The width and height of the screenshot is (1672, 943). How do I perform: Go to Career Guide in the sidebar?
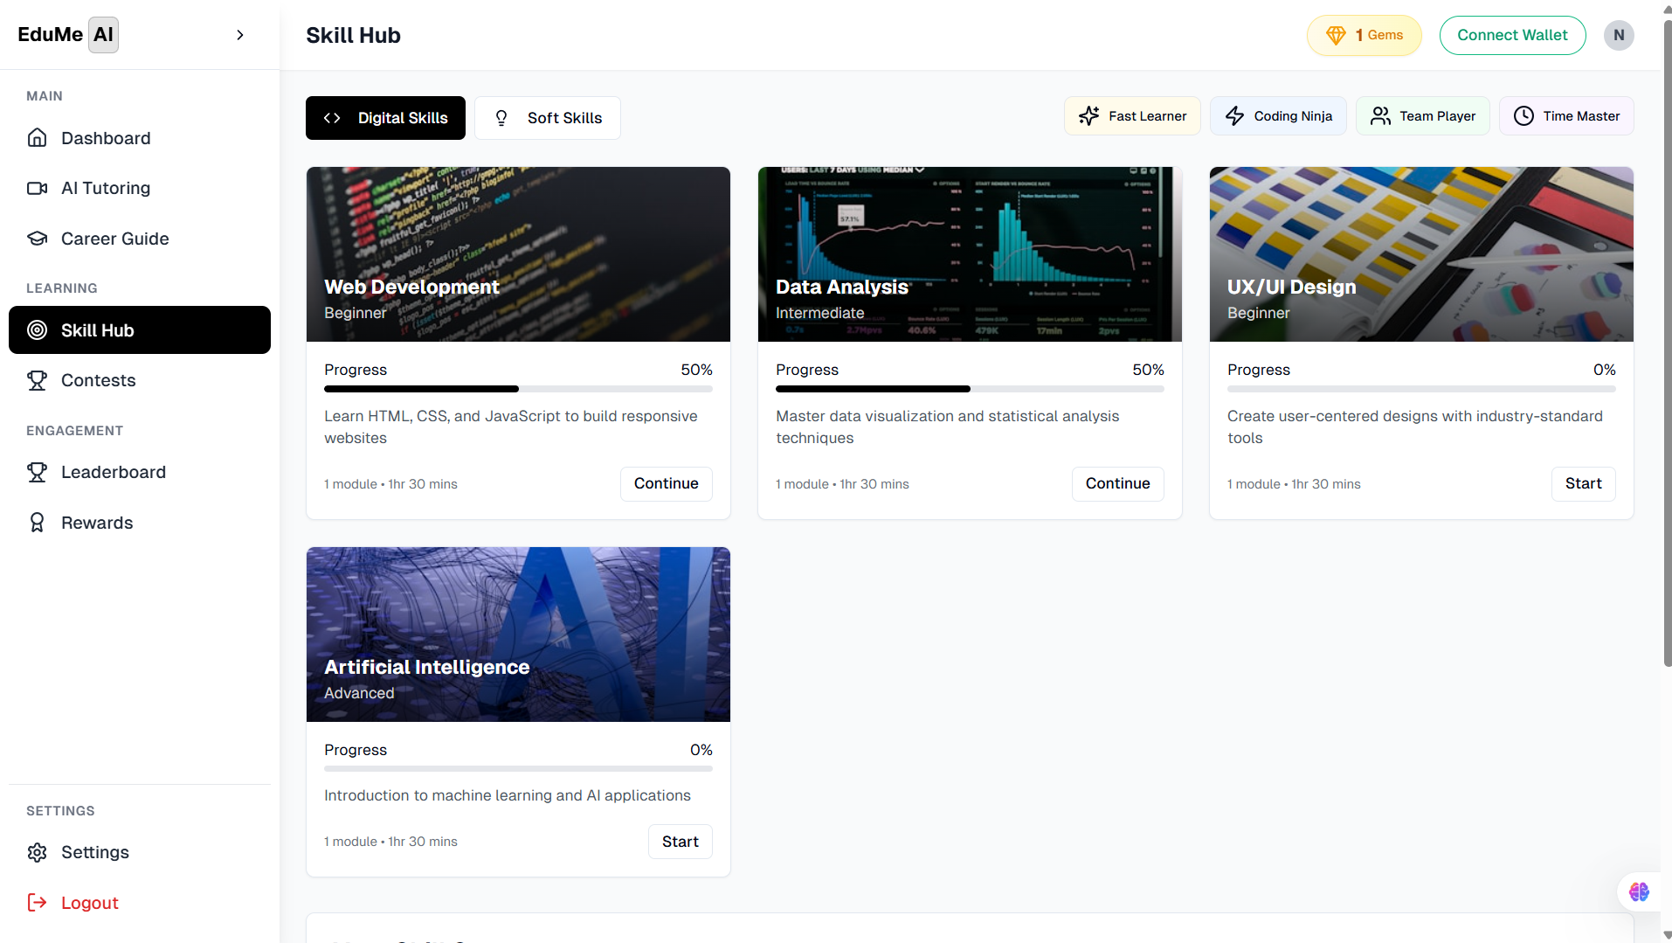click(140, 239)
